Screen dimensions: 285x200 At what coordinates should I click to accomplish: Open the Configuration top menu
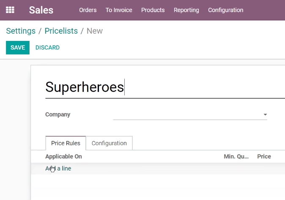coord(225,10)
